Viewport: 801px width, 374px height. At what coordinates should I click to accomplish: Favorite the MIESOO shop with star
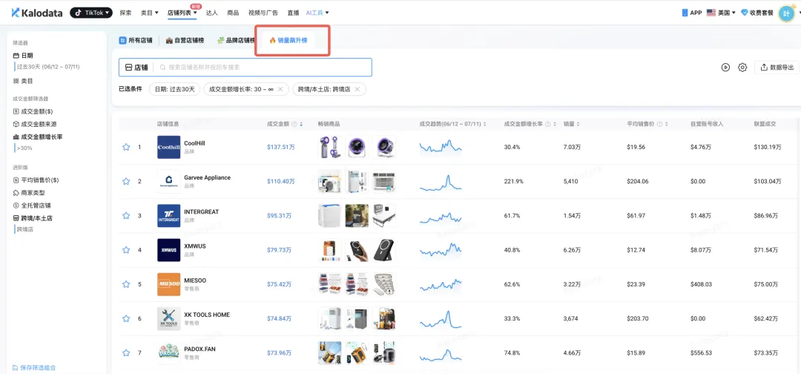126,284
